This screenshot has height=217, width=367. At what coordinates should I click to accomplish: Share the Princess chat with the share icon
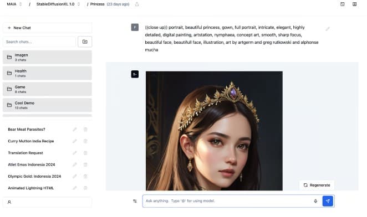point(137,4)
